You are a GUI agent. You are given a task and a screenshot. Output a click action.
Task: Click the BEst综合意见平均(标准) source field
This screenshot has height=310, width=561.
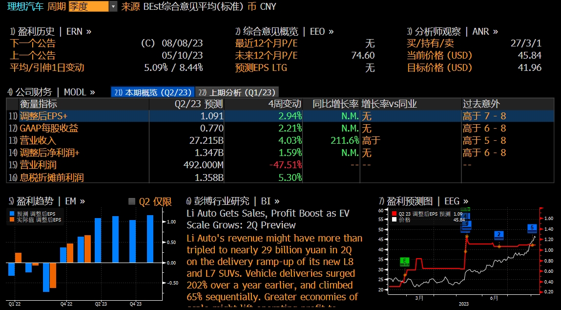point(193,6)
